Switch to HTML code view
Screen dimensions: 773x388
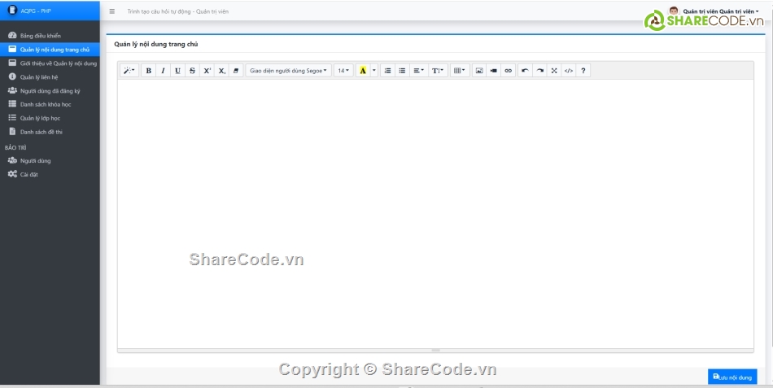(568, 71)
